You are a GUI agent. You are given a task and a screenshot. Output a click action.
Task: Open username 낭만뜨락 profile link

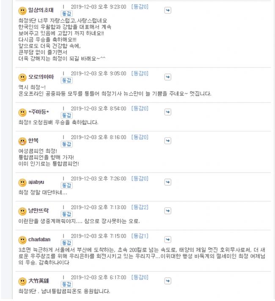coord(38,211)
